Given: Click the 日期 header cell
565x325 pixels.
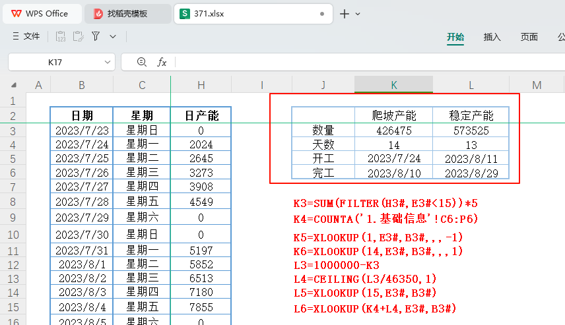Looking at the screenshot, I should pos(82,115).
